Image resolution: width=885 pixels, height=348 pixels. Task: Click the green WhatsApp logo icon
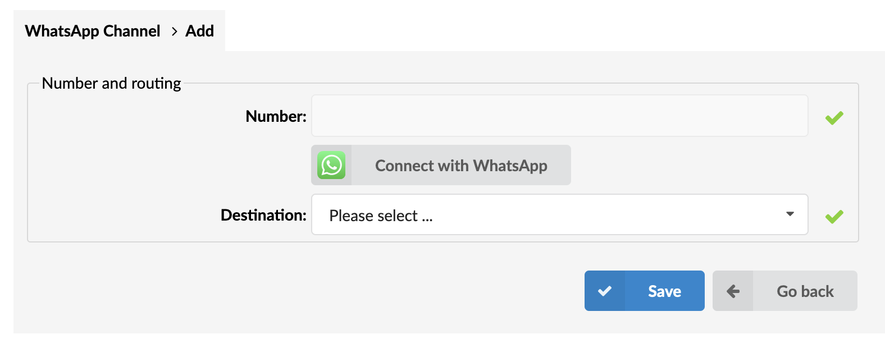click(x=331, y=166)
